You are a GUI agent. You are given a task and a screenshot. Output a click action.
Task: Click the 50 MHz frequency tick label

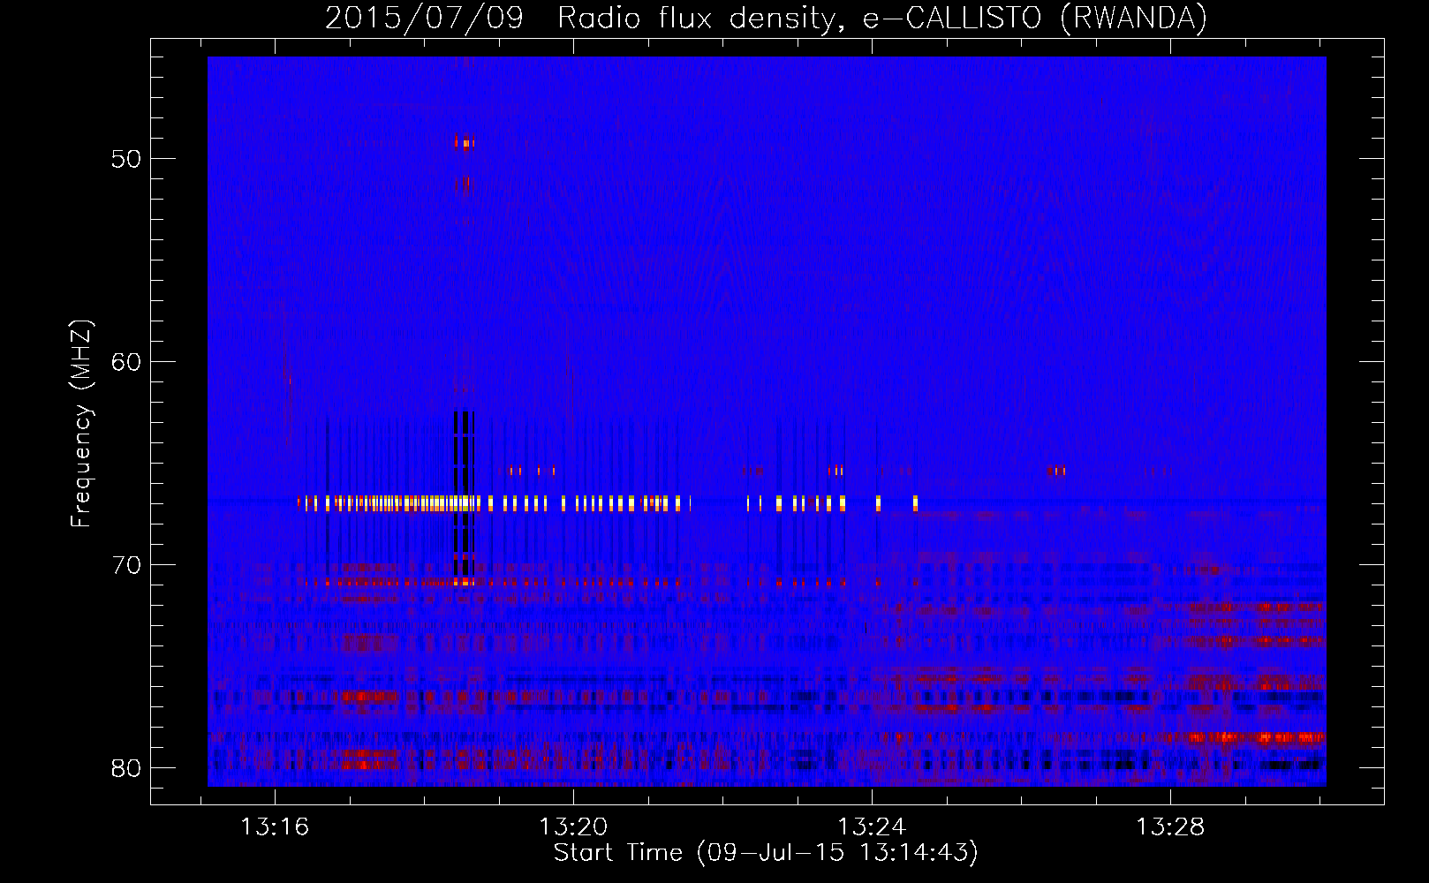click(126, 159)
